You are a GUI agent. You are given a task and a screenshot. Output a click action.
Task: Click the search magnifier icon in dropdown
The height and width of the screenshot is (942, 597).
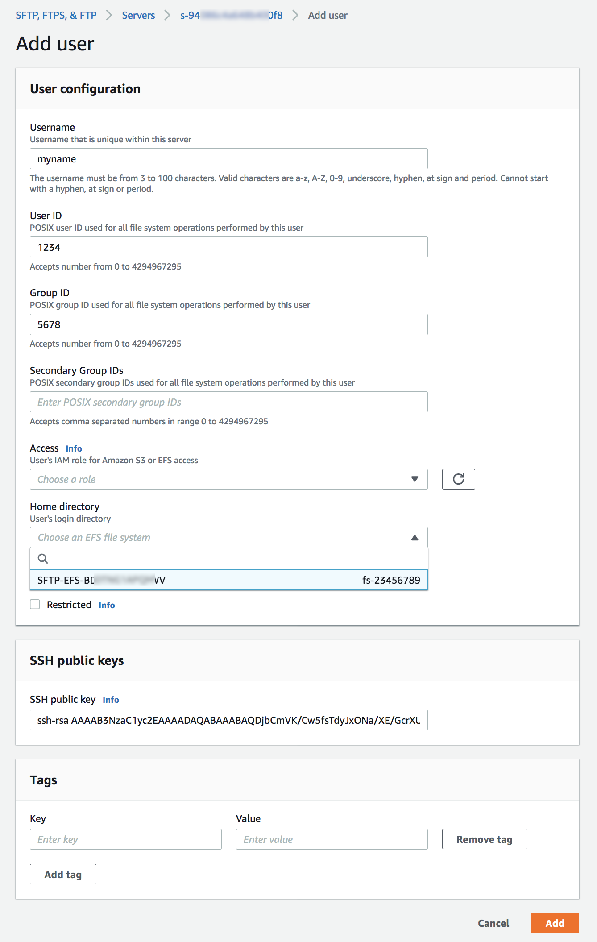pyautogui.click(x=43, y=559)
